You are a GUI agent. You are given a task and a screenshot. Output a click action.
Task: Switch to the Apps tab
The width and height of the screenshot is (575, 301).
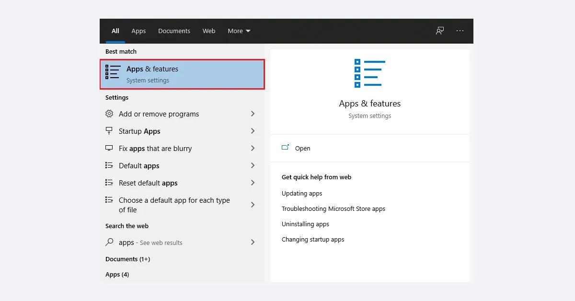(138, 31)
